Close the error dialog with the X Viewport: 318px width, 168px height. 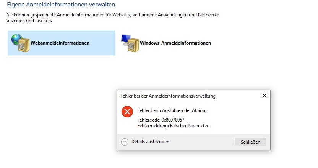coord(264,96)
